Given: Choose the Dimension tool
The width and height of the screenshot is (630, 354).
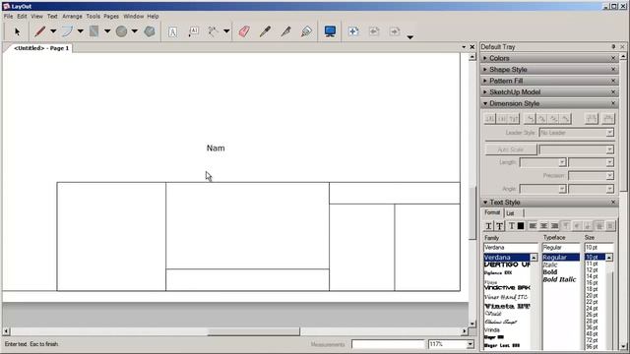Looking at the screenshot, I should coord(213,31).
